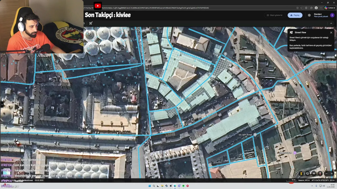The height and width of the screenshot is (189, 337).
Task: Open the Edge profile avatar
Action: coord(316,8)
